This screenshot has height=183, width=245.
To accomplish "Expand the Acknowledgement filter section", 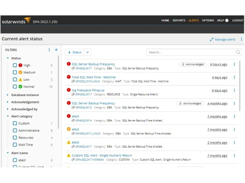I will 8,102.
